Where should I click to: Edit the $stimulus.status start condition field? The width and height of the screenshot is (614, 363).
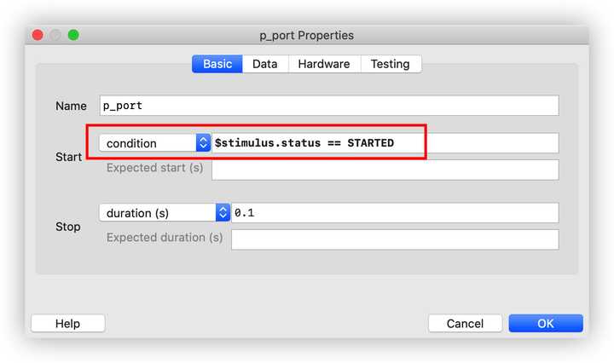point(385,143)
